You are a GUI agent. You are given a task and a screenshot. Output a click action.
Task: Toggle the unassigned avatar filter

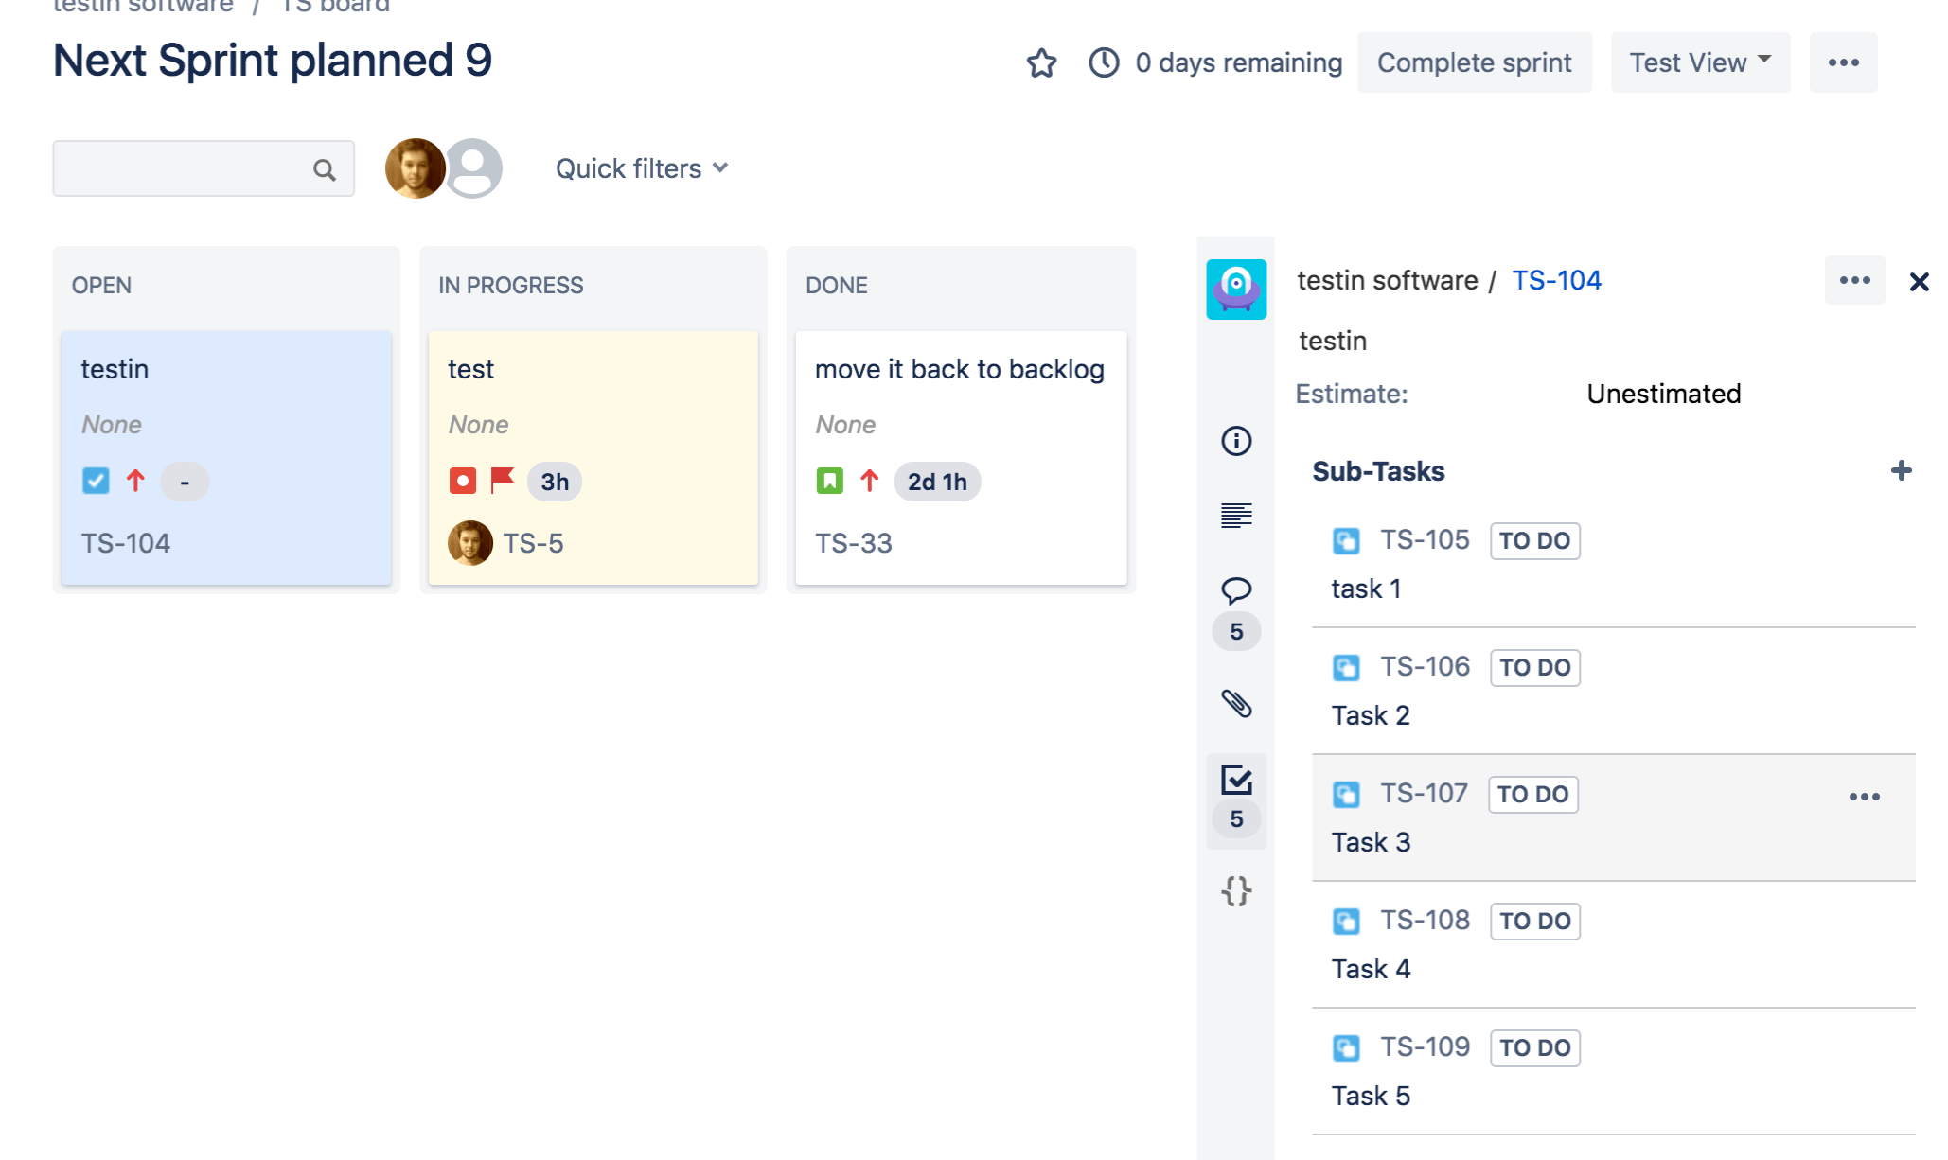click(475, 167)
